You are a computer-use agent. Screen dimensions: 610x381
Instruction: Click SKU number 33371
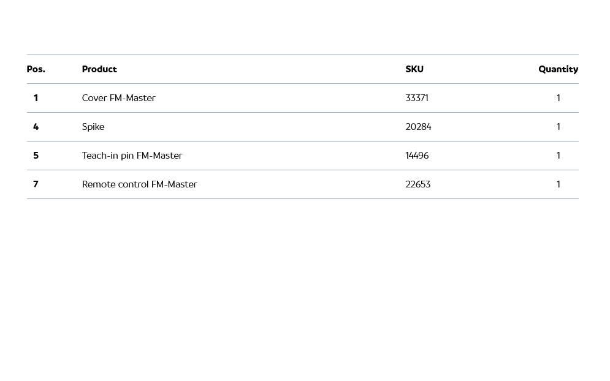[417, 98]
